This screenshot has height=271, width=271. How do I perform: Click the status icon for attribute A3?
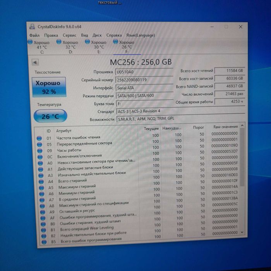tap(41, 175)
